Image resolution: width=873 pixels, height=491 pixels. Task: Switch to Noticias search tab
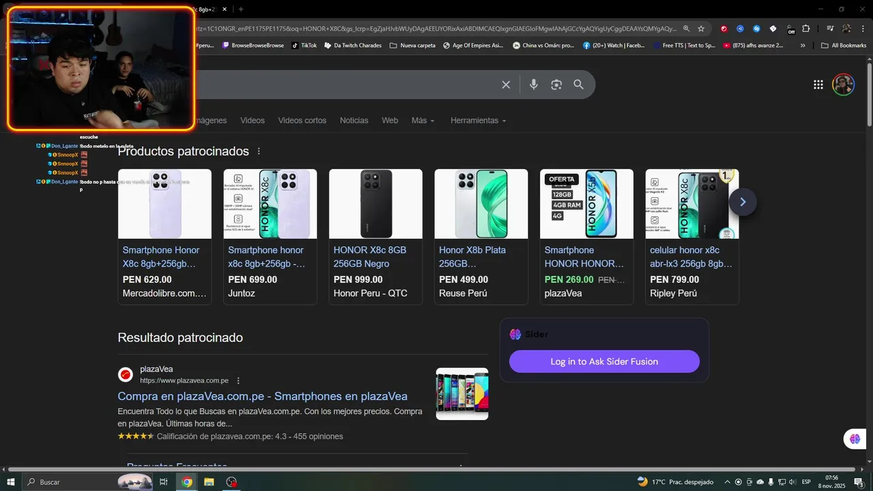tap(354, 120)
